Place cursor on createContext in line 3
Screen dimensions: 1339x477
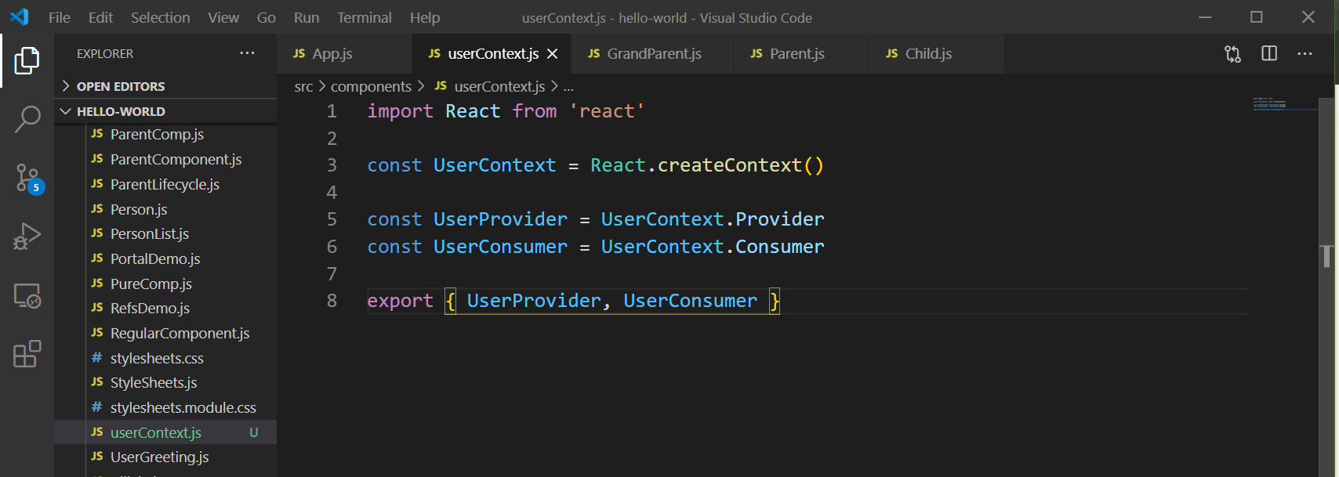(729, 165)
